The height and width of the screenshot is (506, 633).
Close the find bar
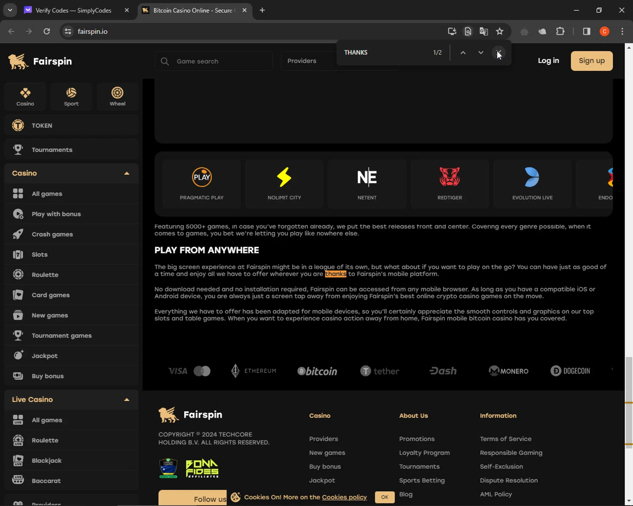coord(498,53)
